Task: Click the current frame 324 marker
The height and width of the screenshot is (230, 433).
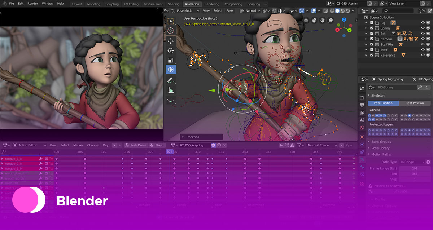Action: [170, 152]
